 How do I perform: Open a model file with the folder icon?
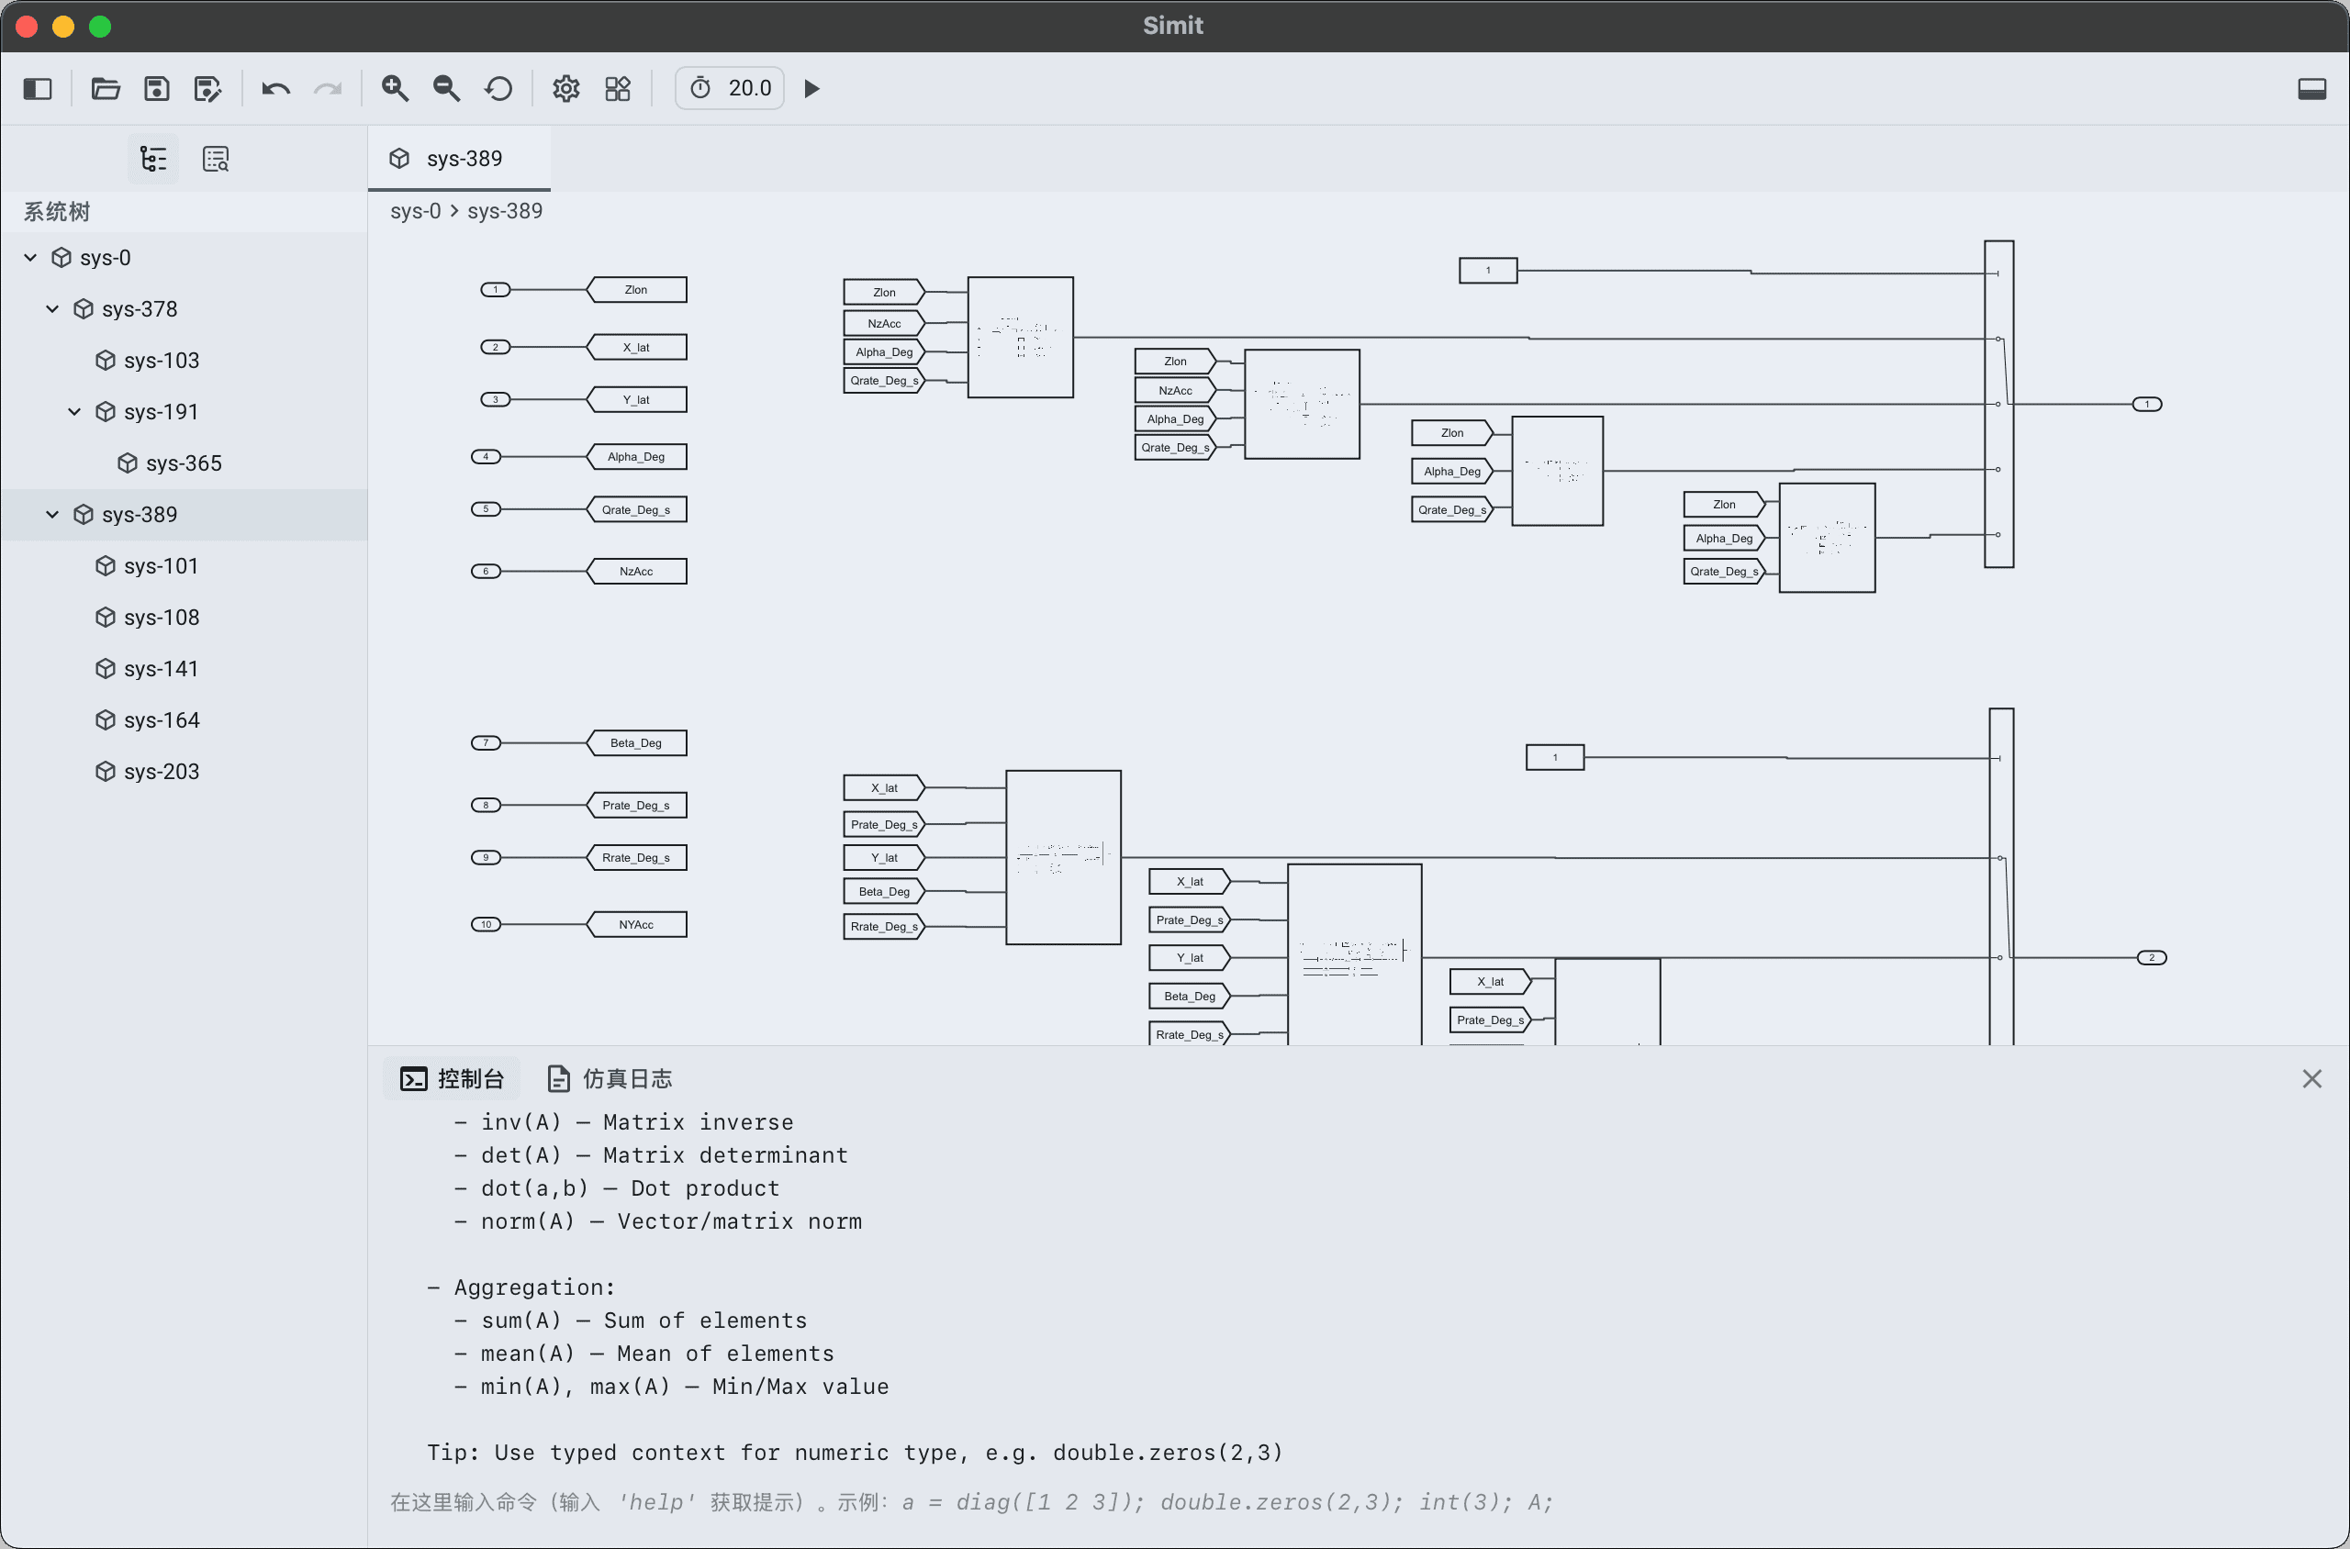click(x=105, y=88)
